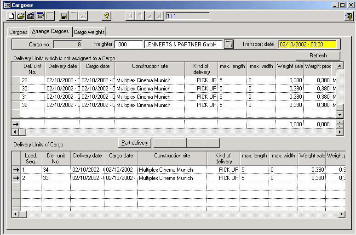Click the Freighter number field showing 1000
This screenshot has height=235, width=356.
point(128,45)
